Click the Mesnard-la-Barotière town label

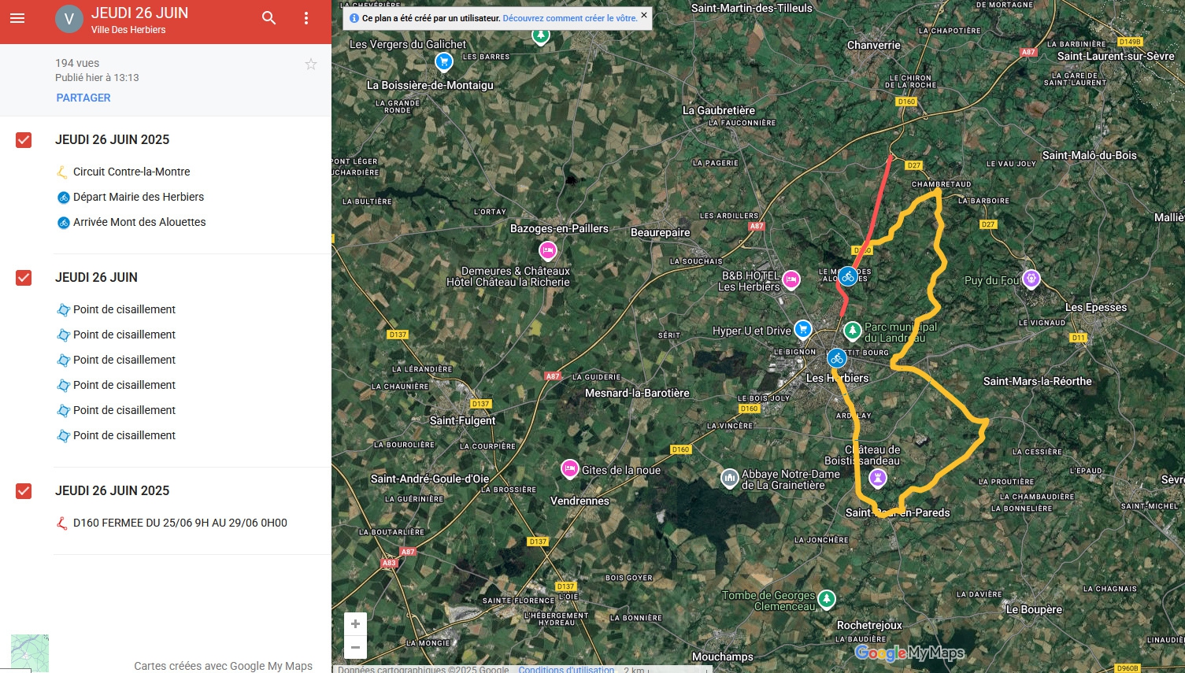(637, 393)
